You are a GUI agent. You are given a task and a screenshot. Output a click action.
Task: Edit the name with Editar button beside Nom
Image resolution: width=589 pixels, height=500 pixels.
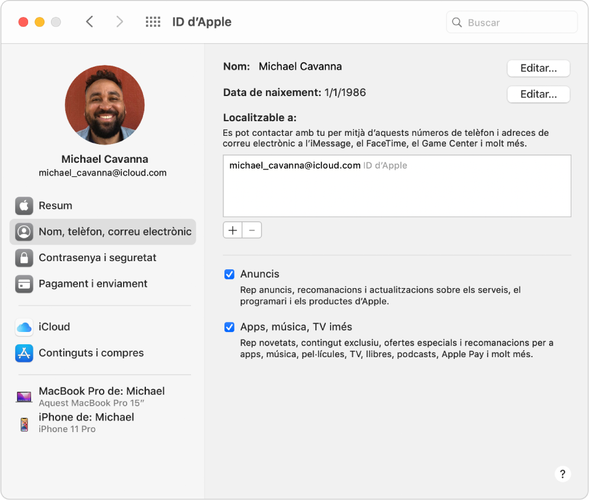tap(538, 69)
